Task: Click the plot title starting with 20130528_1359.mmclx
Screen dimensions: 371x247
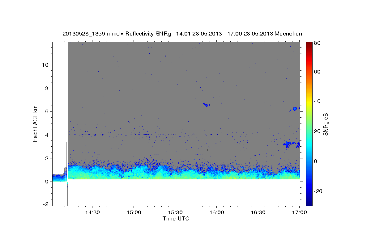Action: [x=182, y=34]
